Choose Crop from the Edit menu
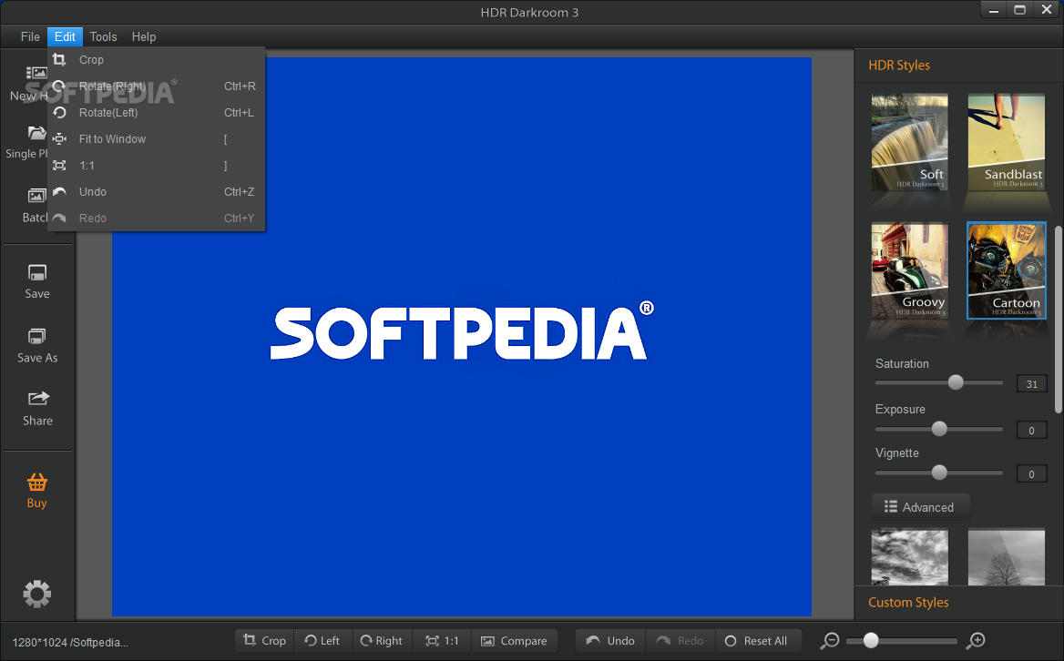 click(156, 60)
